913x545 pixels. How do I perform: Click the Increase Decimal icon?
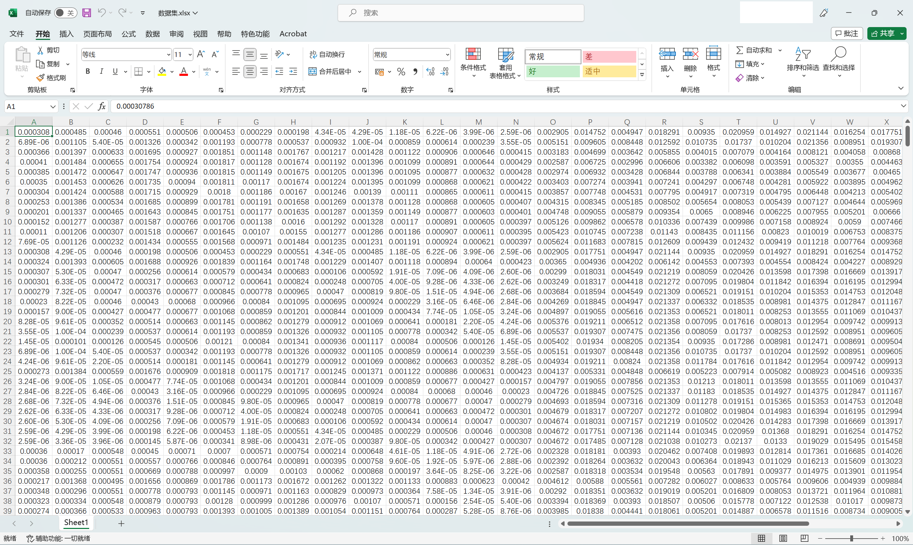[430, 72]
